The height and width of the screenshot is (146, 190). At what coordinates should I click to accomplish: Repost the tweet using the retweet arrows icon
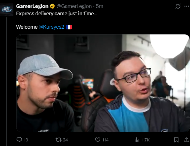click(59, 140)
